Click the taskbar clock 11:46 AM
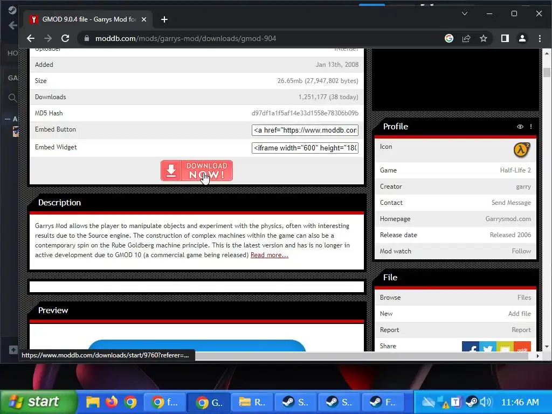552x414 pixels. click(x=520, y=402)
